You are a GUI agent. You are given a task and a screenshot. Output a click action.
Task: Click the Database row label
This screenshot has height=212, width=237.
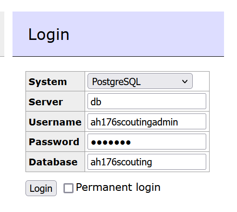53,162
